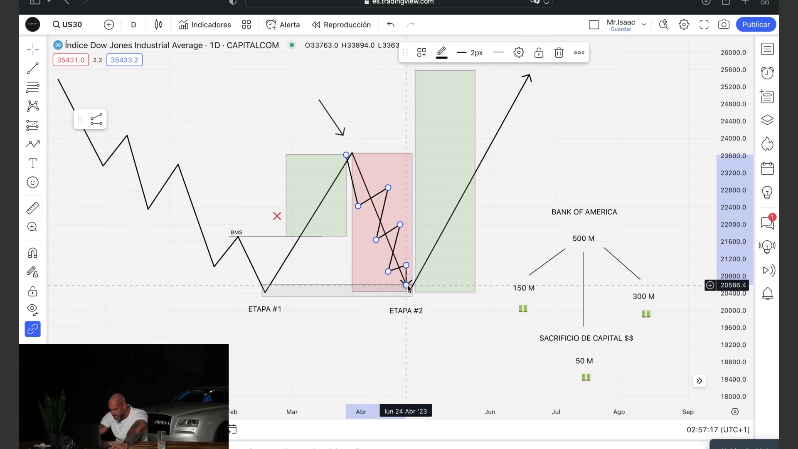The height and width of the screenshot is (449, 798).
Task: Select the ruler measure tool
Action: click(32, 208)
